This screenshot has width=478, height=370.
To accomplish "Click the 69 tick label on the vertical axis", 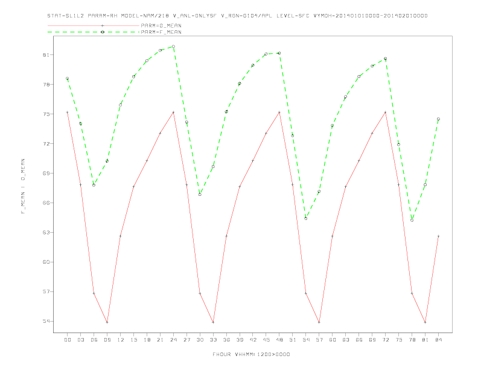I will pos(46,174).
